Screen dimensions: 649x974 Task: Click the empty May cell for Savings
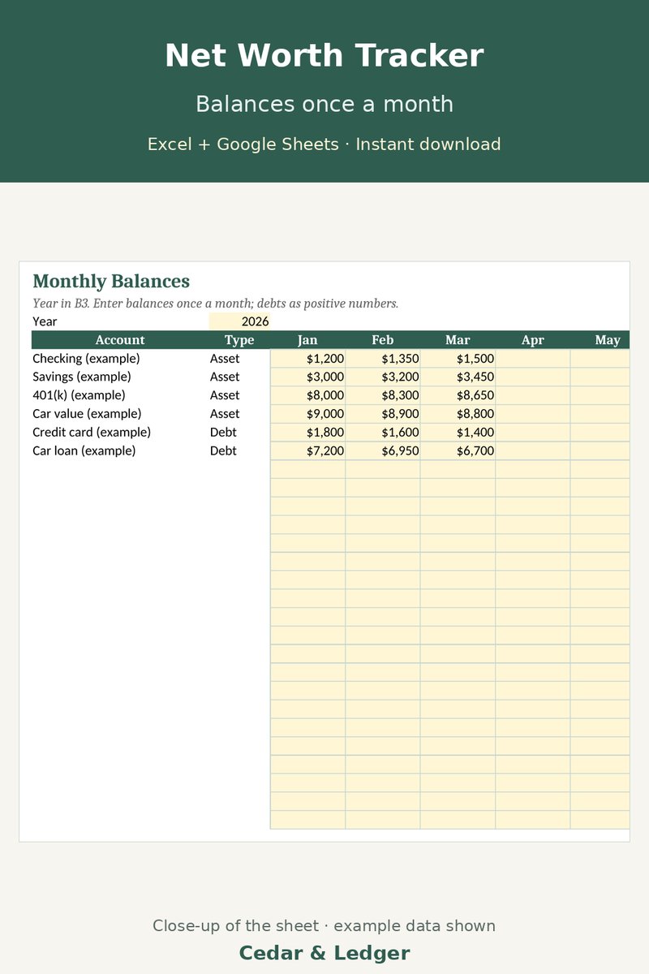pos(600,377)
